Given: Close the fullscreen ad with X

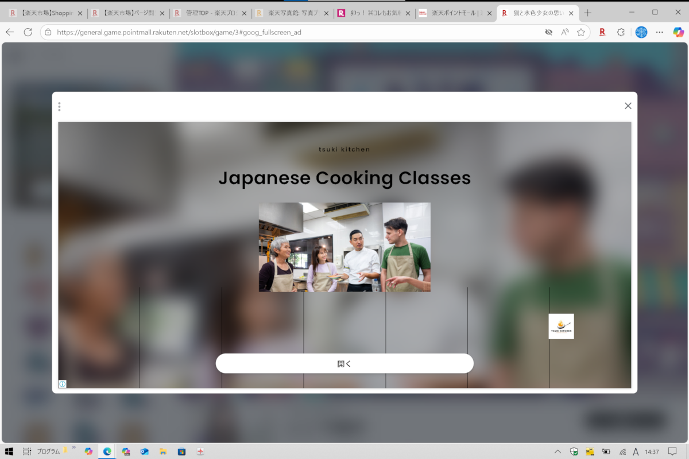Looking at the screenshot, I should tap(628, 106).
